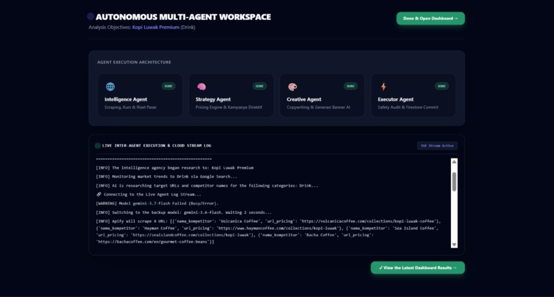Select the Intelligence Agent card title
Image resolution: width=554 pixels, height=297 pixels.
[126, 99]
